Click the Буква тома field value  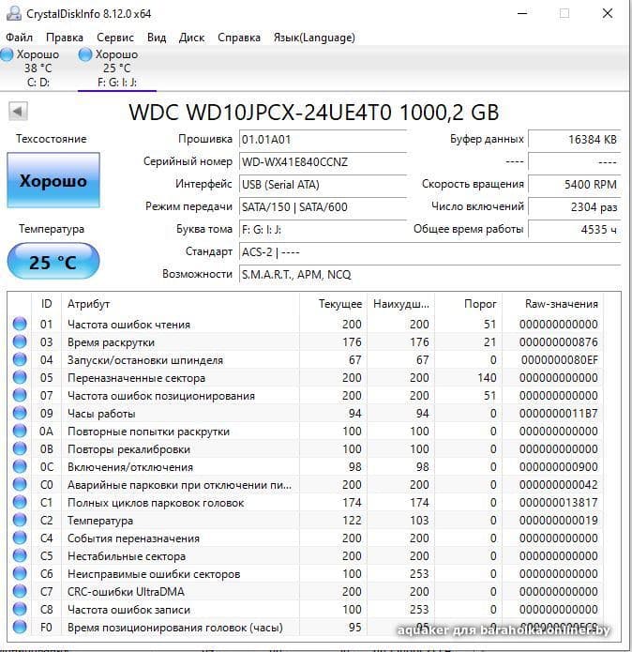(x=323, y=230)
